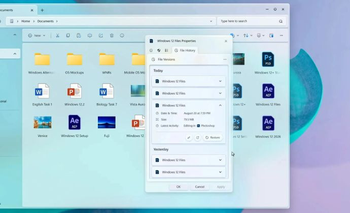Collapse the expanded Windows 12 Files version
The image size is (350, 213).
220,105
